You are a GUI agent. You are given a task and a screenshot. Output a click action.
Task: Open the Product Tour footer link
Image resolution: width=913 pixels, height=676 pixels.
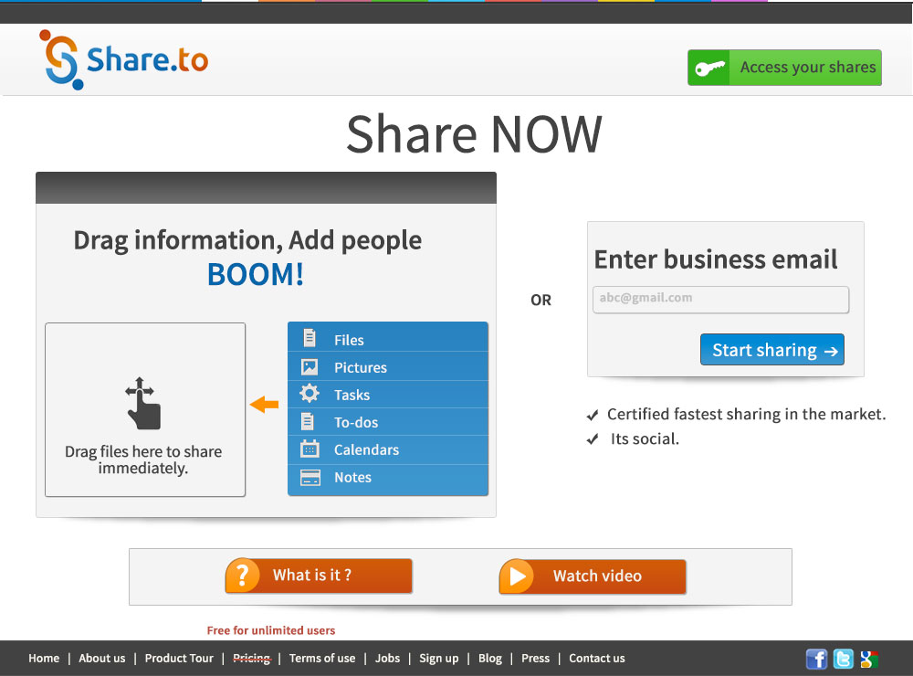179,658
